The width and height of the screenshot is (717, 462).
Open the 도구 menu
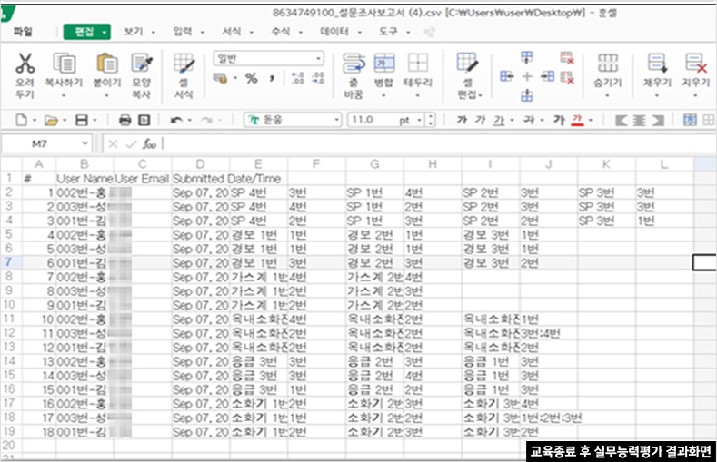point(388,32)
